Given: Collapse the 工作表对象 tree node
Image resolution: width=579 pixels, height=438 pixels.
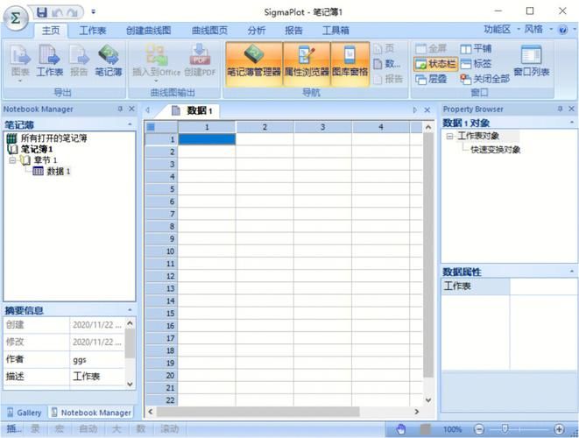Looking at the screenshot, I should (449, 137).
